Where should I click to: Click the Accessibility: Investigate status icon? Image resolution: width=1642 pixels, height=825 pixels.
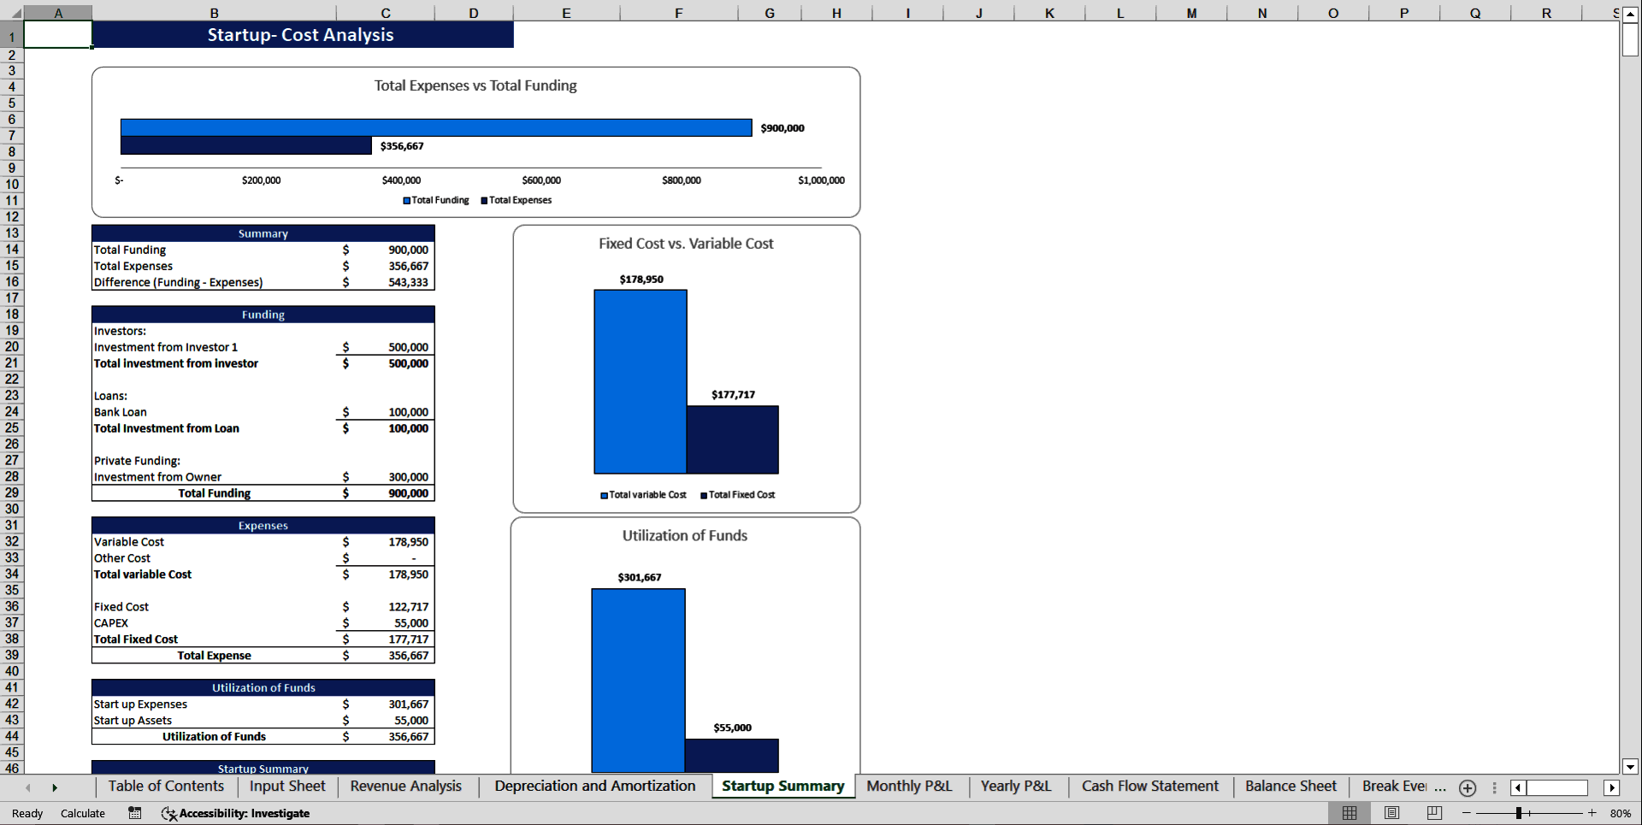(235, 813)
